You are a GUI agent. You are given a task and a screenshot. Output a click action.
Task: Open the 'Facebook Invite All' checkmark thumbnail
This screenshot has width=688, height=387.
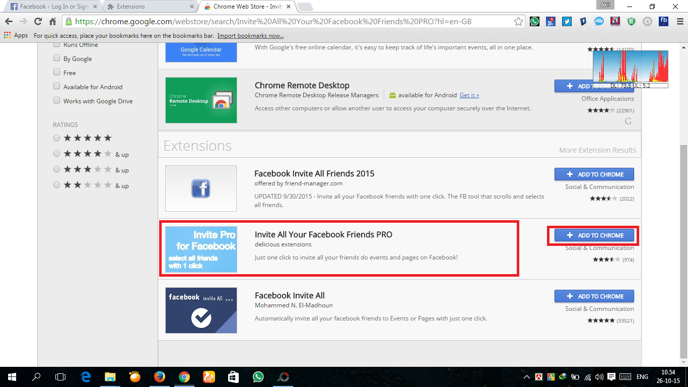pyautogui.click(x=201, y=310)
